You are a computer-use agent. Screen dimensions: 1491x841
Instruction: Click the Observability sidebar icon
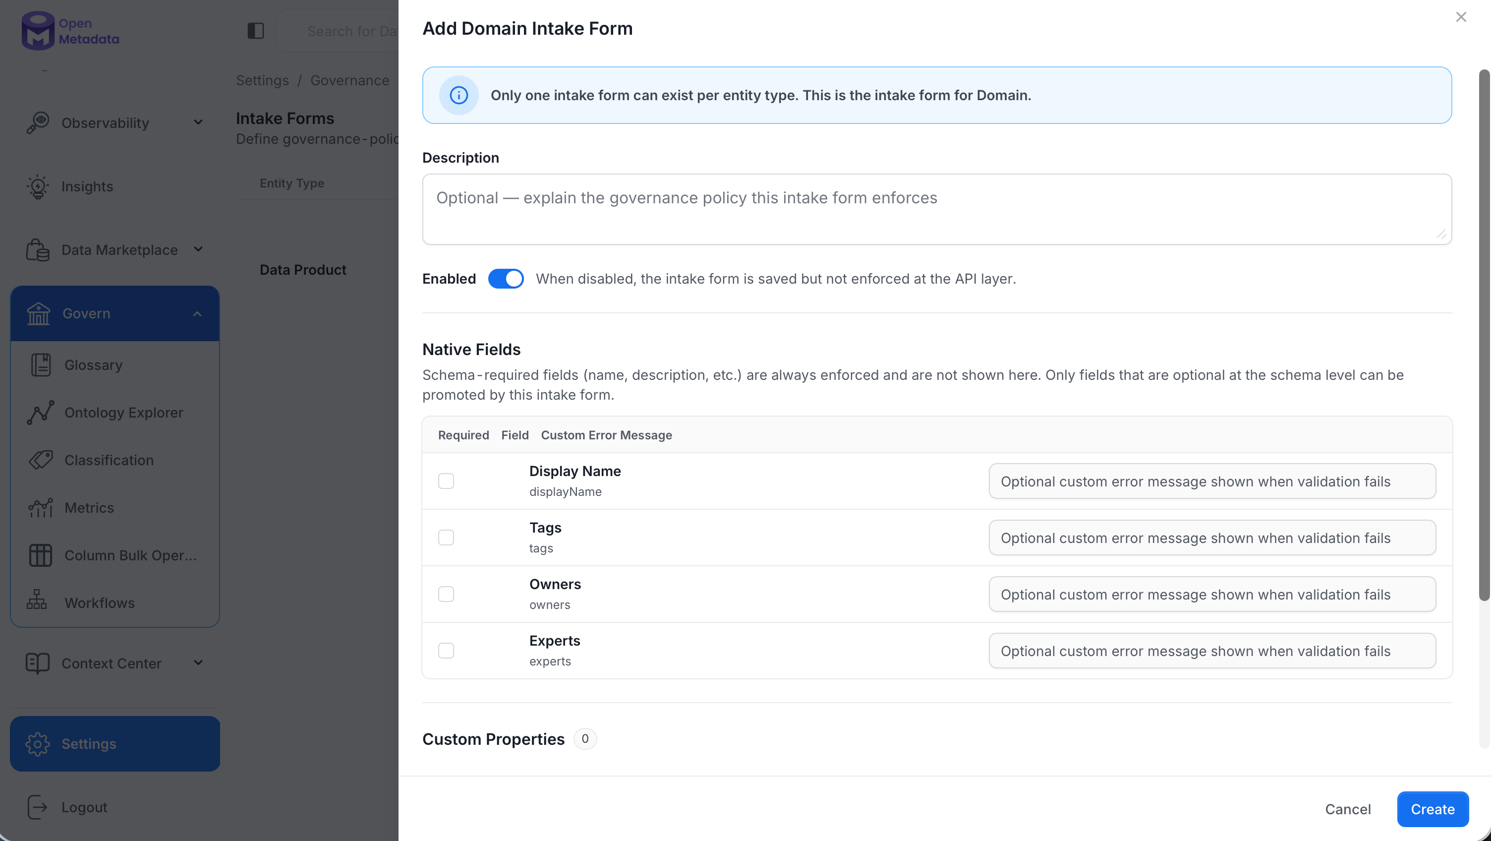point(38,123)
